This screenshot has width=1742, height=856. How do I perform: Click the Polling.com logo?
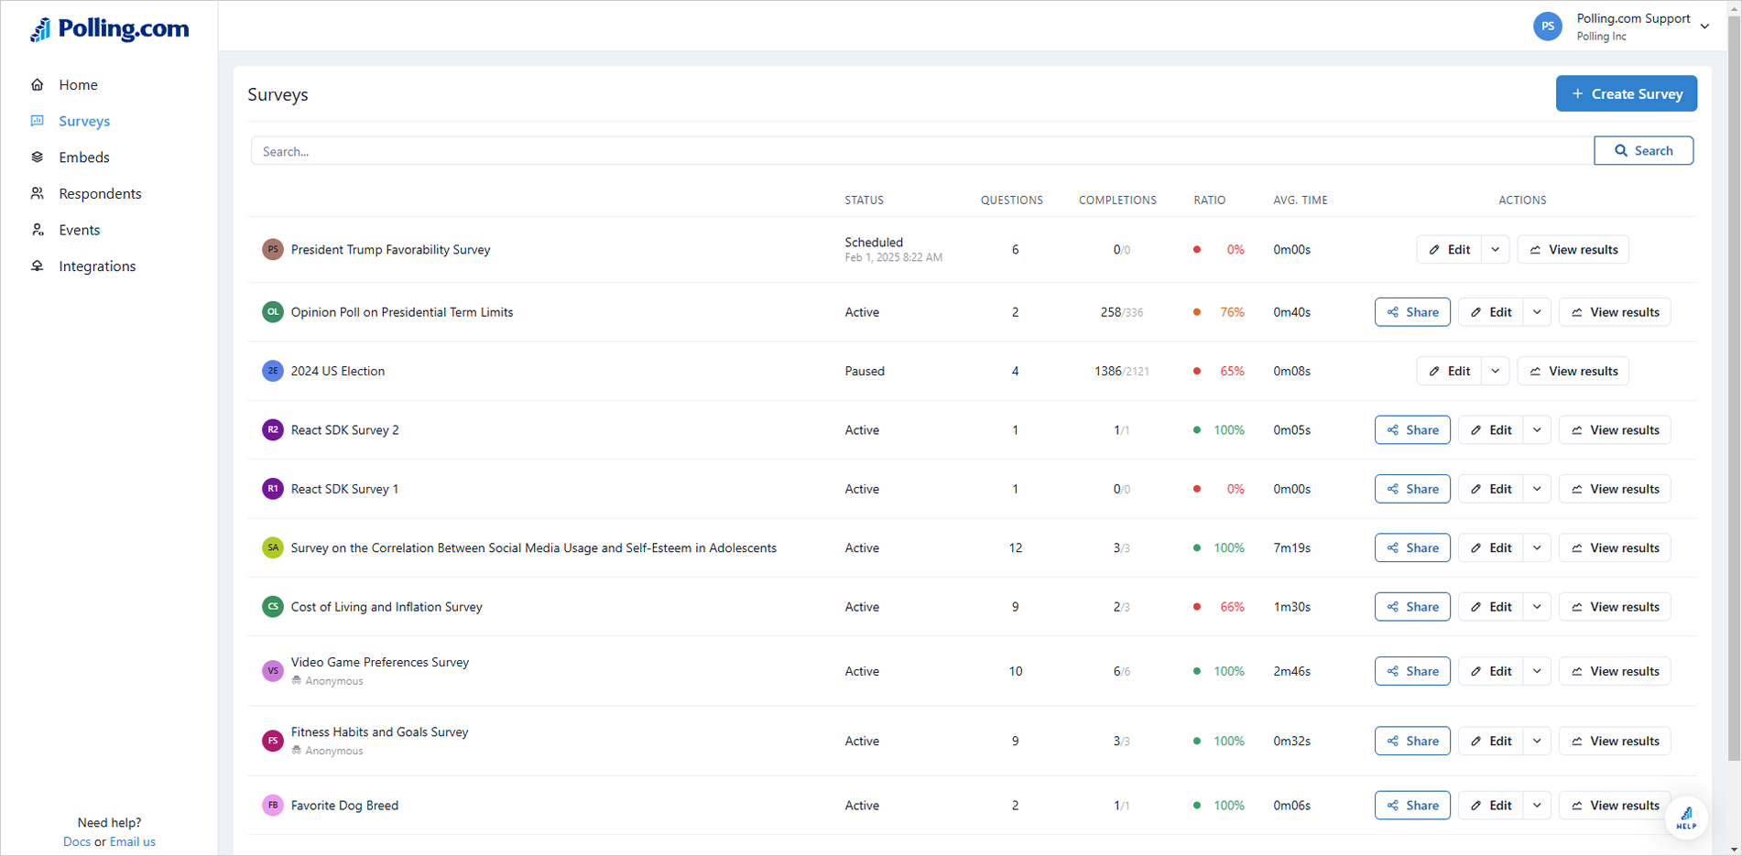110,29
